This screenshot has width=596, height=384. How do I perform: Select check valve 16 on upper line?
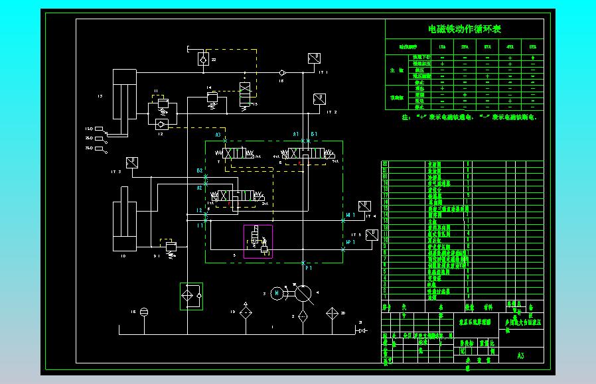[282, 72]
